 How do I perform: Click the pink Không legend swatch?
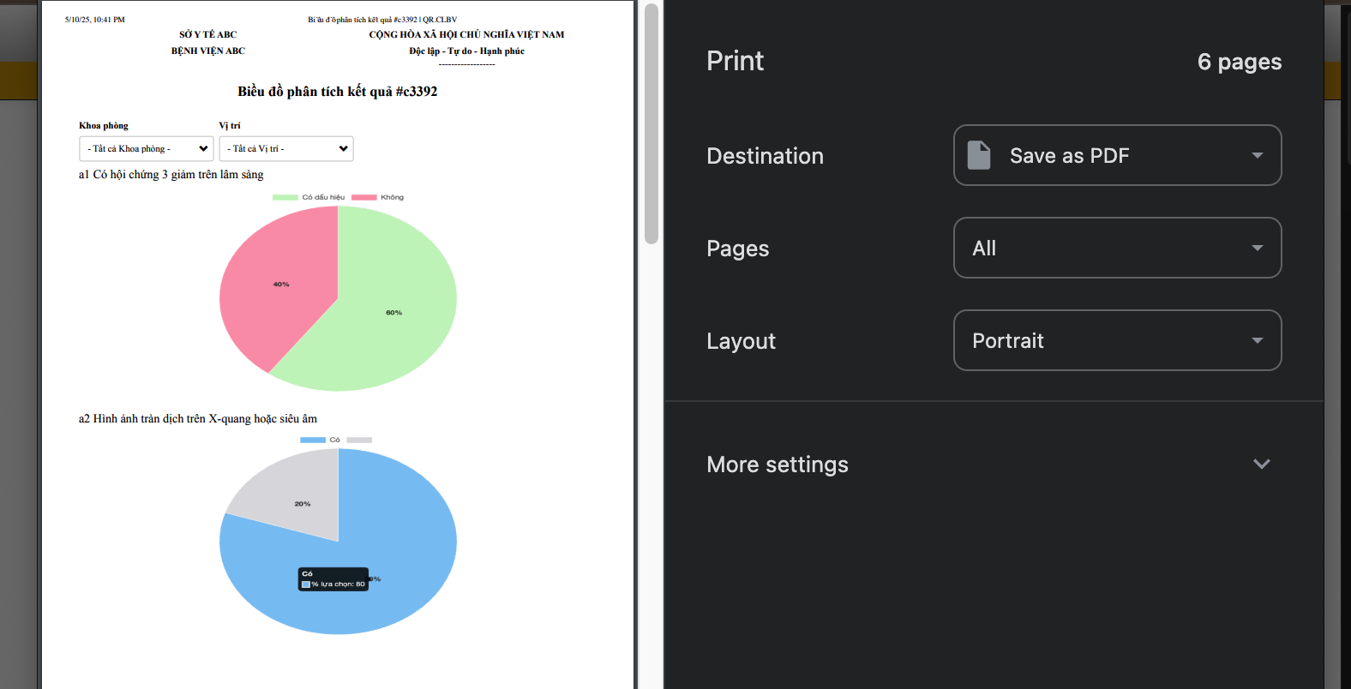pyautogui.click(x=363, y=197)
